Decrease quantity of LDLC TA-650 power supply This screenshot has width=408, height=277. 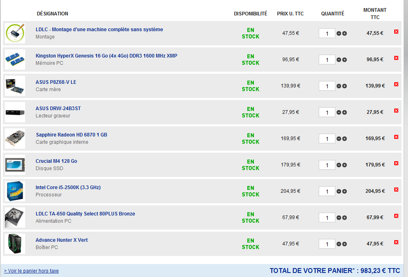click(x=339, y=218)
